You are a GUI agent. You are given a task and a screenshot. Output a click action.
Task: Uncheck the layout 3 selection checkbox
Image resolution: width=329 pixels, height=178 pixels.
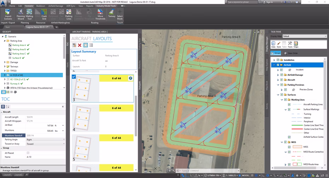pyautogui.click(x=74, y=77)
